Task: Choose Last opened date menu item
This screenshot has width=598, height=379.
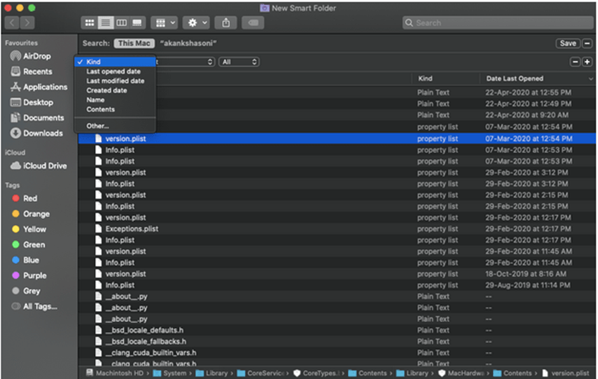Action: tap(115, 71)
